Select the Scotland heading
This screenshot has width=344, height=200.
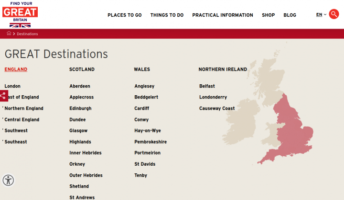(x=82, y=70)
